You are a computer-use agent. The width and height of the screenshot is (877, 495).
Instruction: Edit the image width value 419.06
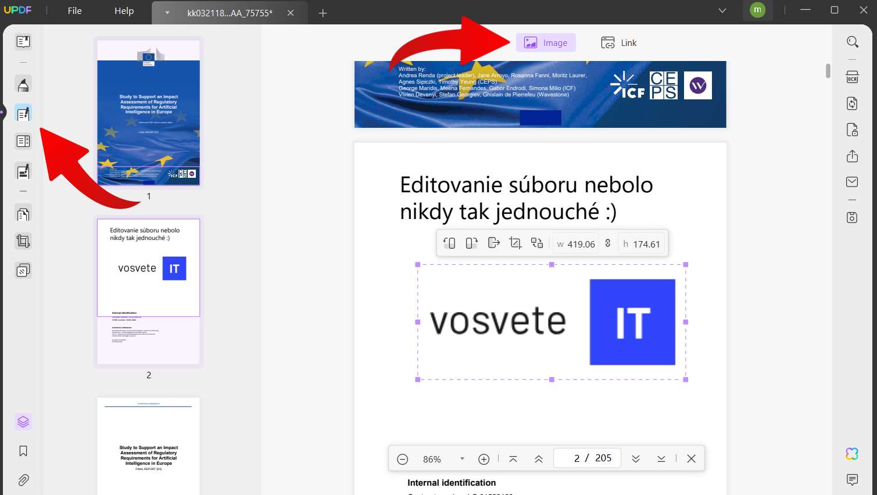pos(575,244)
